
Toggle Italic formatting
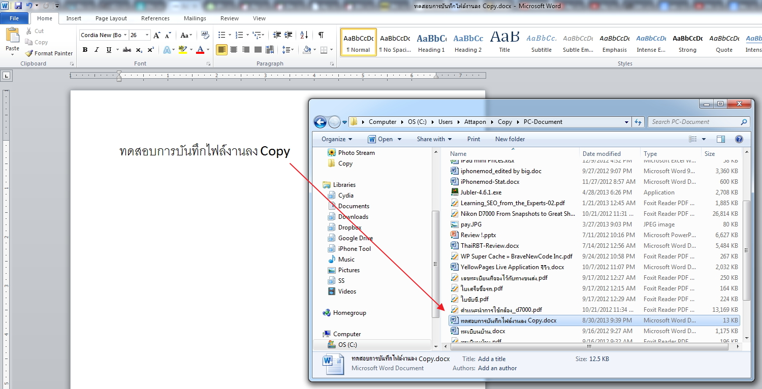tap(97, 50)
